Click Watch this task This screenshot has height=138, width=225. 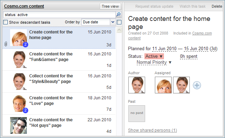(x=193, y=6)
